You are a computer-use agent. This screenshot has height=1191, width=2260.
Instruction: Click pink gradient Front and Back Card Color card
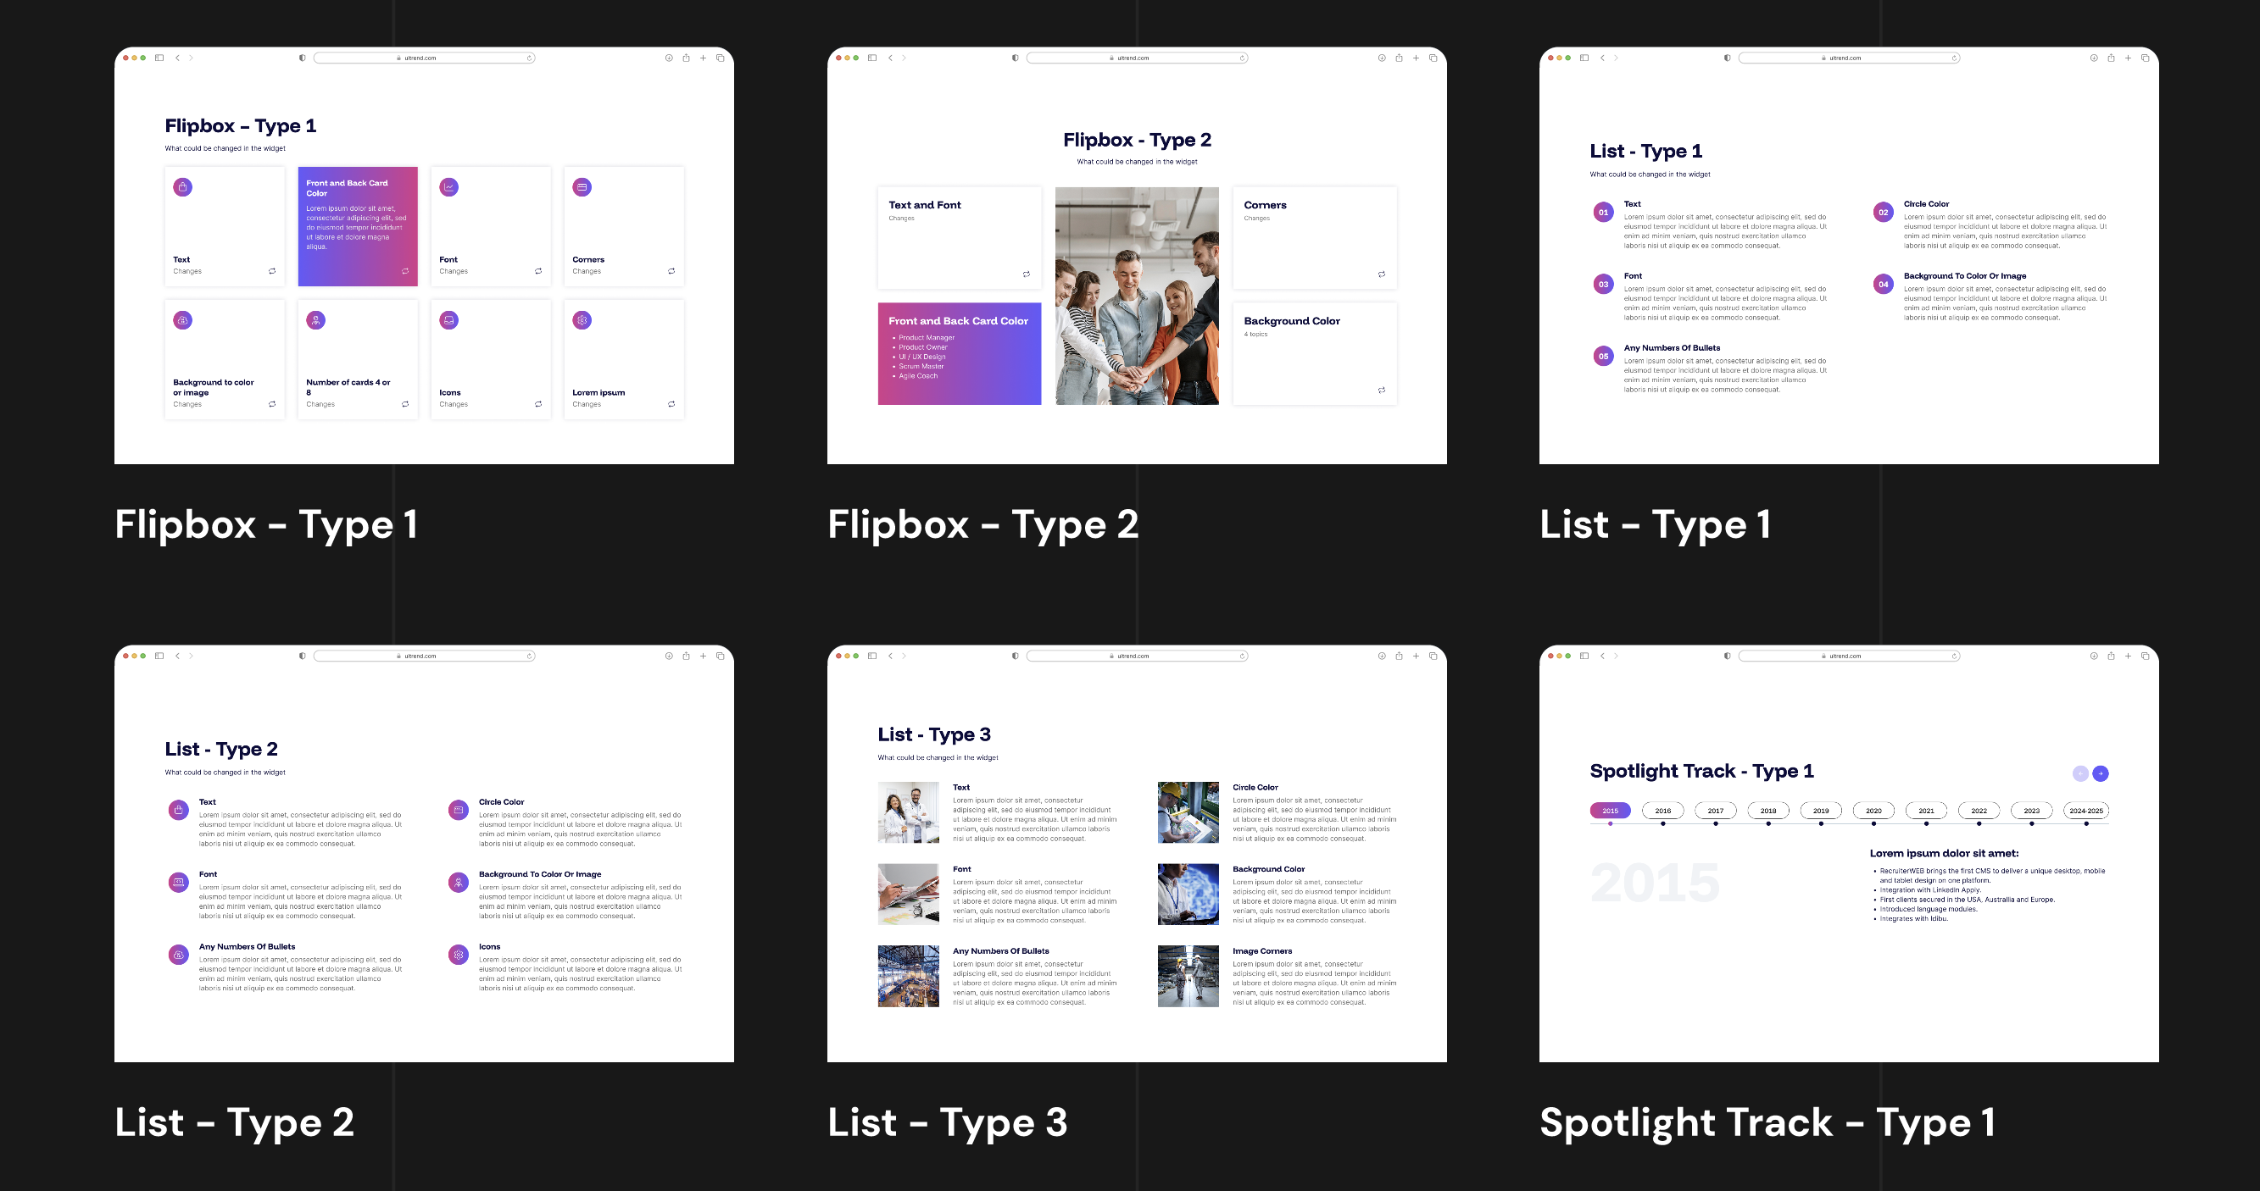point(959,353)
